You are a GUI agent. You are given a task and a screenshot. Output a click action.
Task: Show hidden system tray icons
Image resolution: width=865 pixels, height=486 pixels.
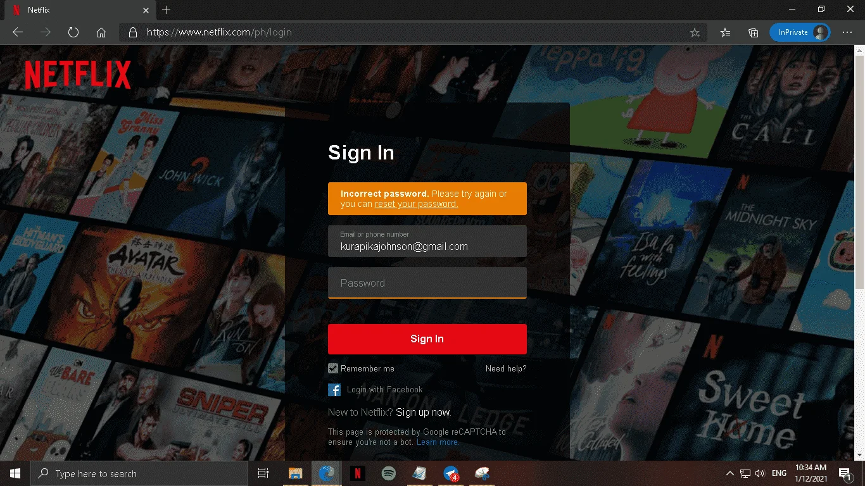click(x=730, y=473)
